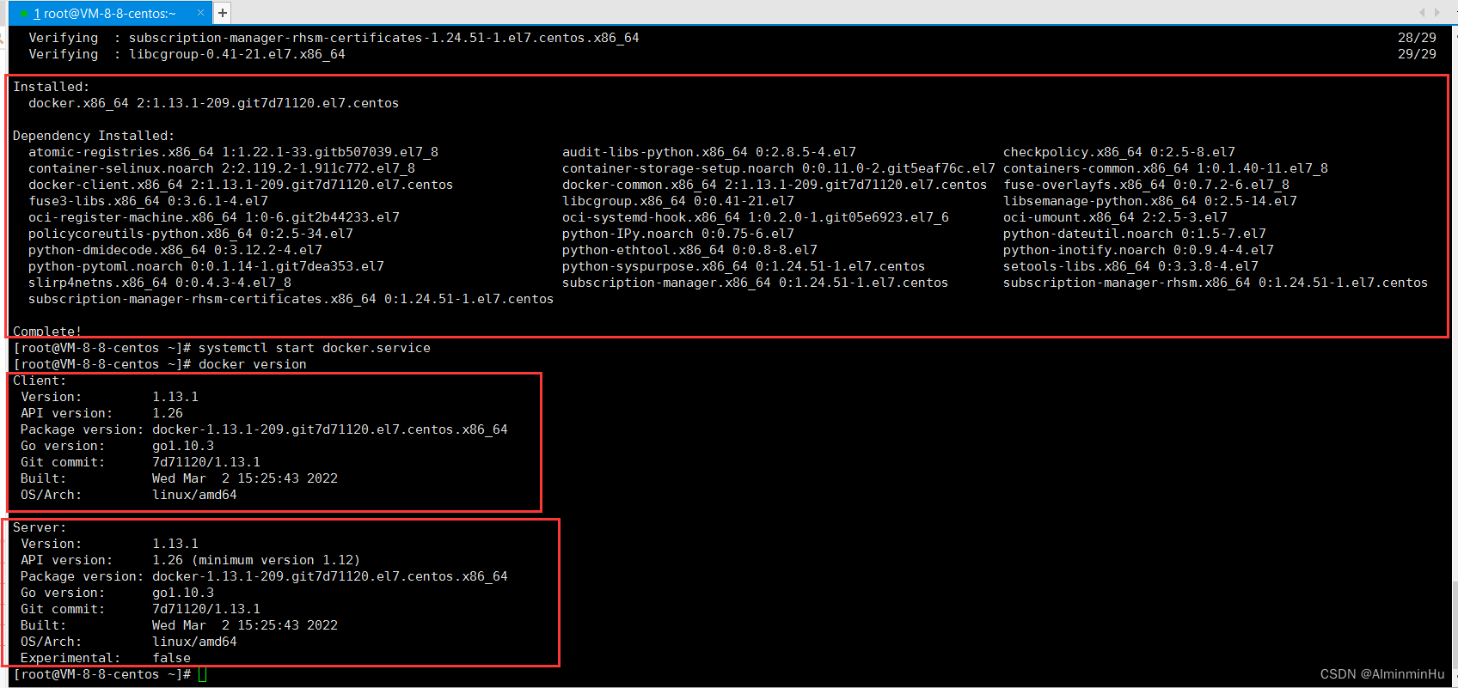Click the oci-register-machine.x86_64 package entry

point(214,217)
